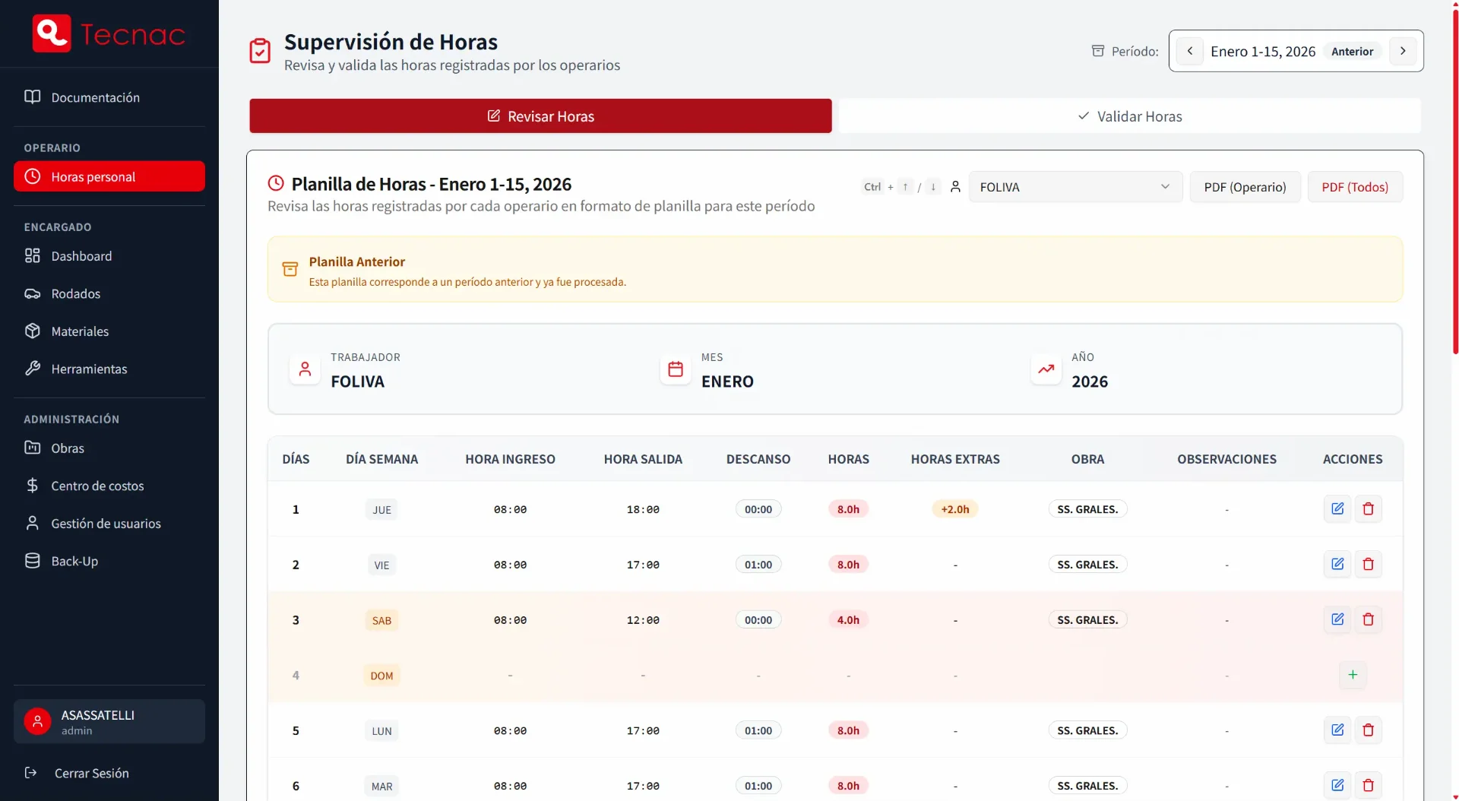Click the trash icon on day 5 row
This screenshot has width=1459, height=801.
coord(1368,730)
